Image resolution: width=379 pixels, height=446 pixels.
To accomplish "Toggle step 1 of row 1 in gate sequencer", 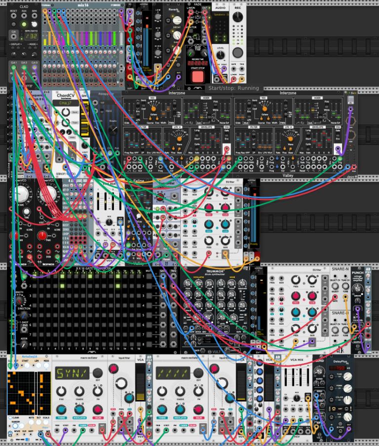I will click(35, 276).
